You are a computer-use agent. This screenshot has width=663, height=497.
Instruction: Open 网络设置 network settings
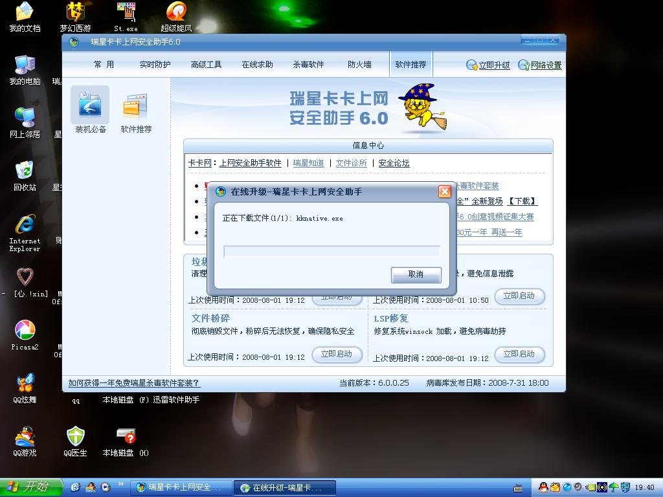540,65
